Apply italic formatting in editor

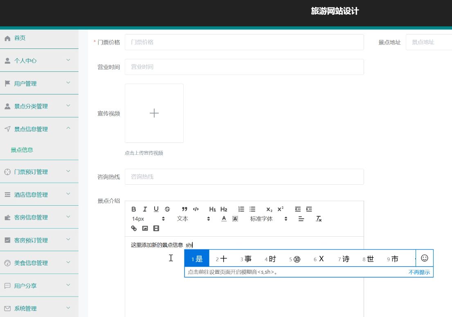tap(145, 209)
